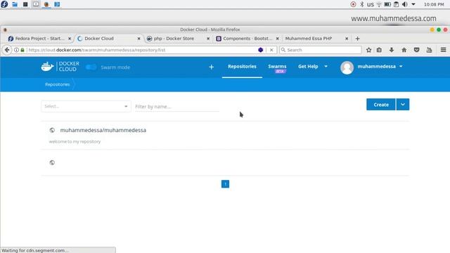
Task: Stop page loading with X button
Action: [x=271, y=50]
